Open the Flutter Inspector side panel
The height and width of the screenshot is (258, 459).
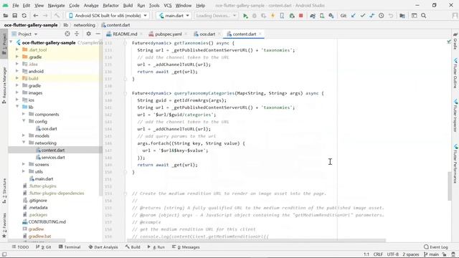tap(455, 115)
